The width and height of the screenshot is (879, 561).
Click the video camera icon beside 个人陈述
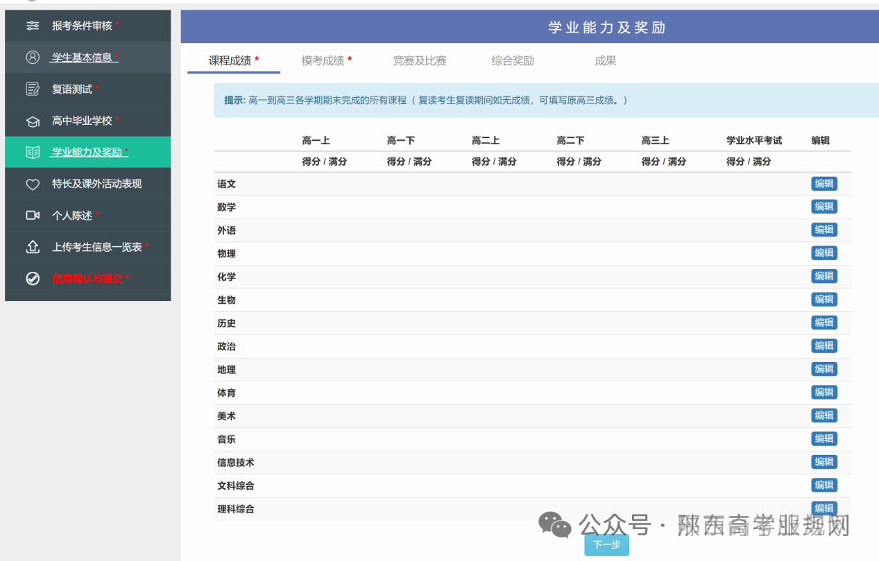point(33,216)
